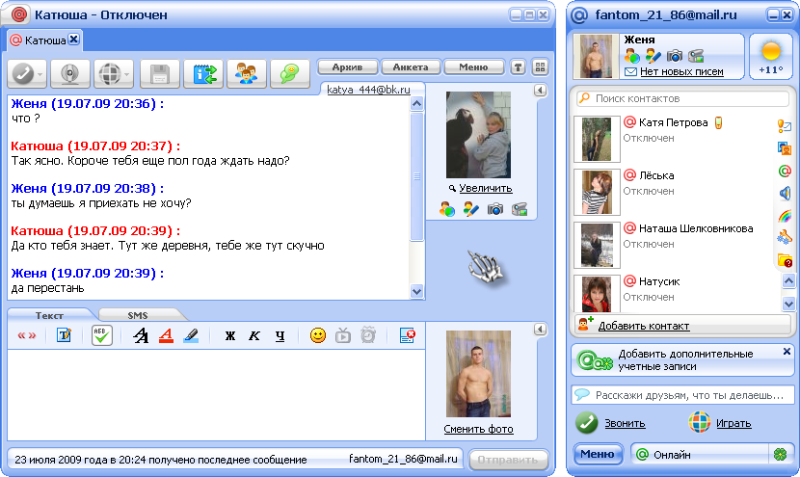Click Нет новых писем mail link
This screenshot has width=800, height=477.
(x=681, y=72)
